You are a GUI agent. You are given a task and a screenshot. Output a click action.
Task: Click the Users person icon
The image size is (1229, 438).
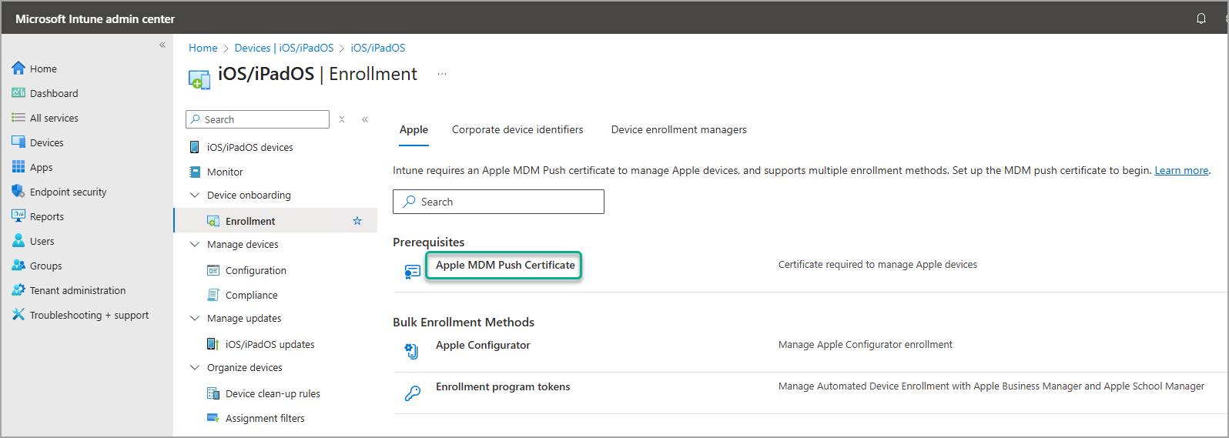click(x=18, y=241)
